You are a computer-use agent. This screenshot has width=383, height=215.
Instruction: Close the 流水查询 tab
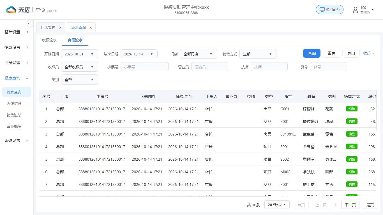tap(91, 27)
